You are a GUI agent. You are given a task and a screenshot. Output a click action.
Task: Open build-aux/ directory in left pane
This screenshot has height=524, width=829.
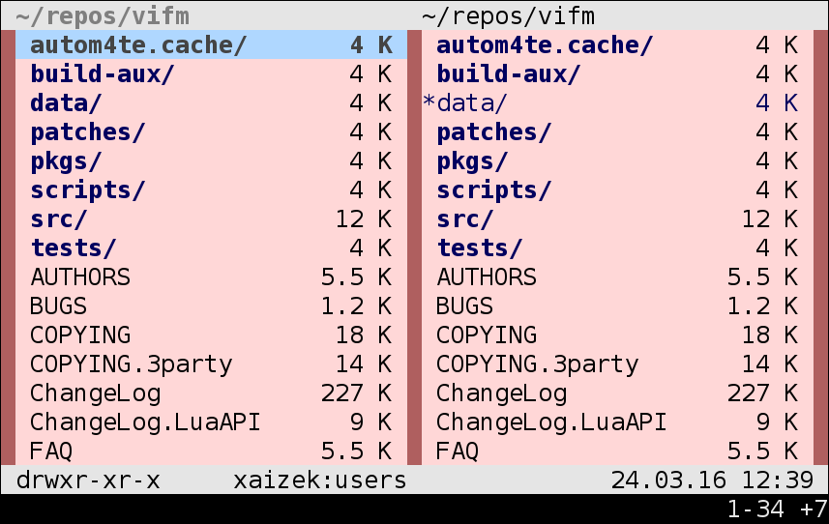point(211,73)
